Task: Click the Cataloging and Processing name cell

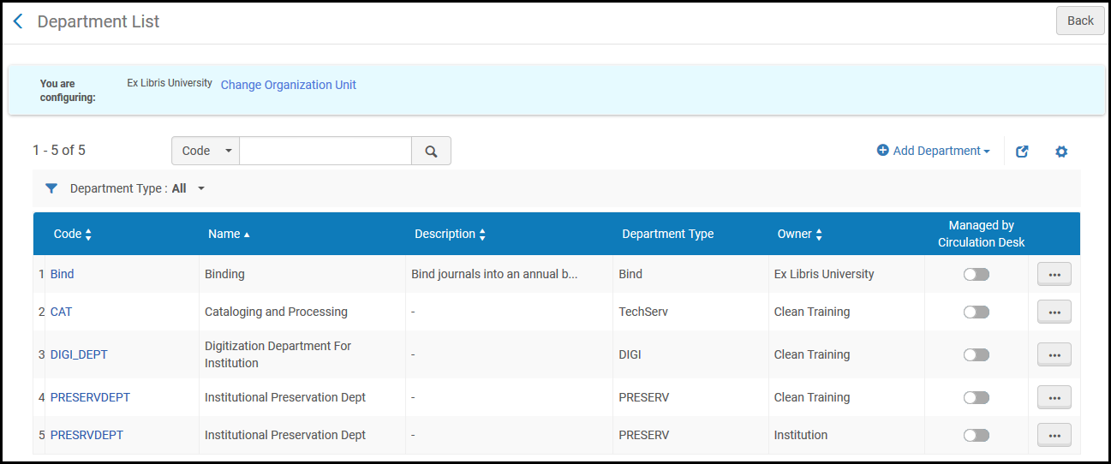Action: click(276, 312)
